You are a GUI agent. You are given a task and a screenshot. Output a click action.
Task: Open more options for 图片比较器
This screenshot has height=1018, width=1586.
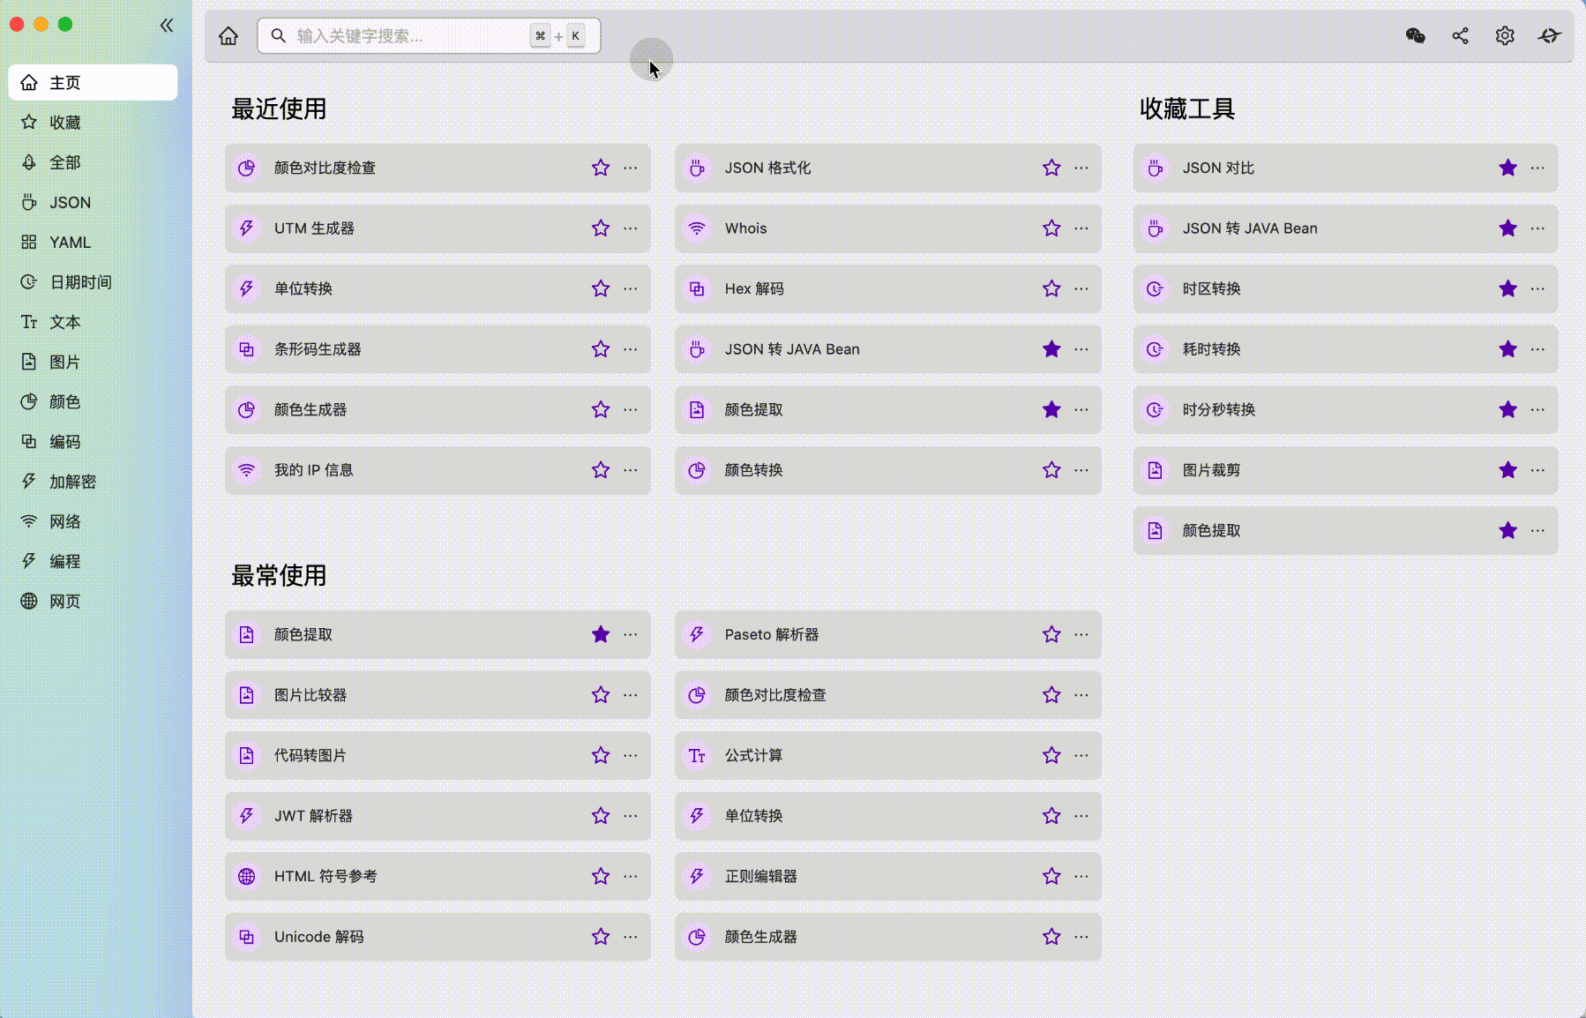pyautogui.click(x=631, y=695)
